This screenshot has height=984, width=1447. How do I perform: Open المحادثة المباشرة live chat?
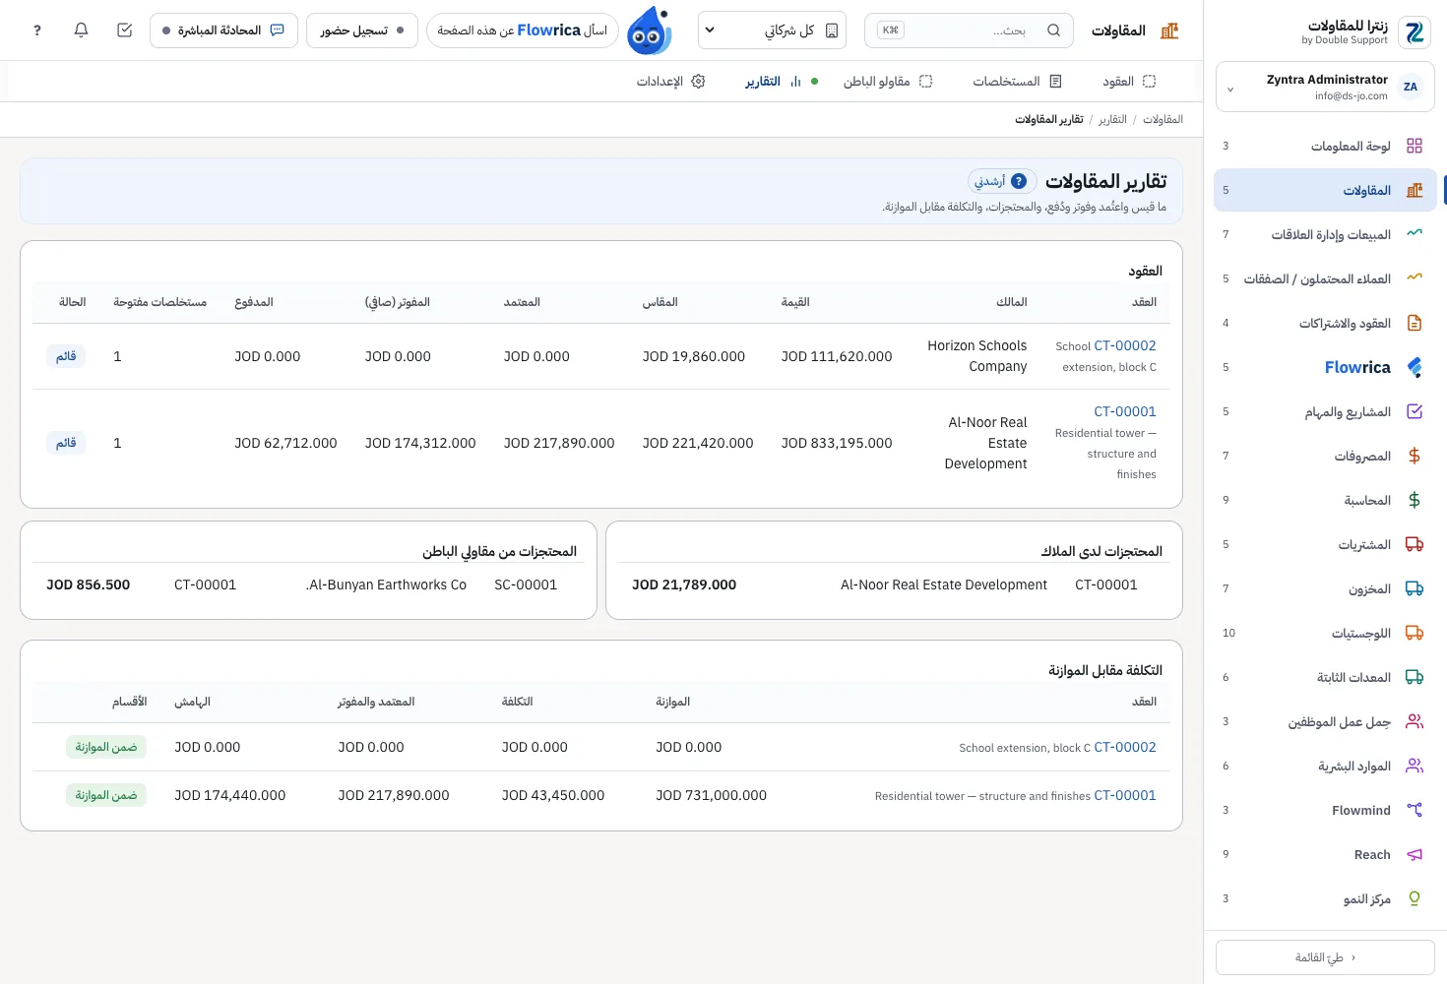point(223,31)
